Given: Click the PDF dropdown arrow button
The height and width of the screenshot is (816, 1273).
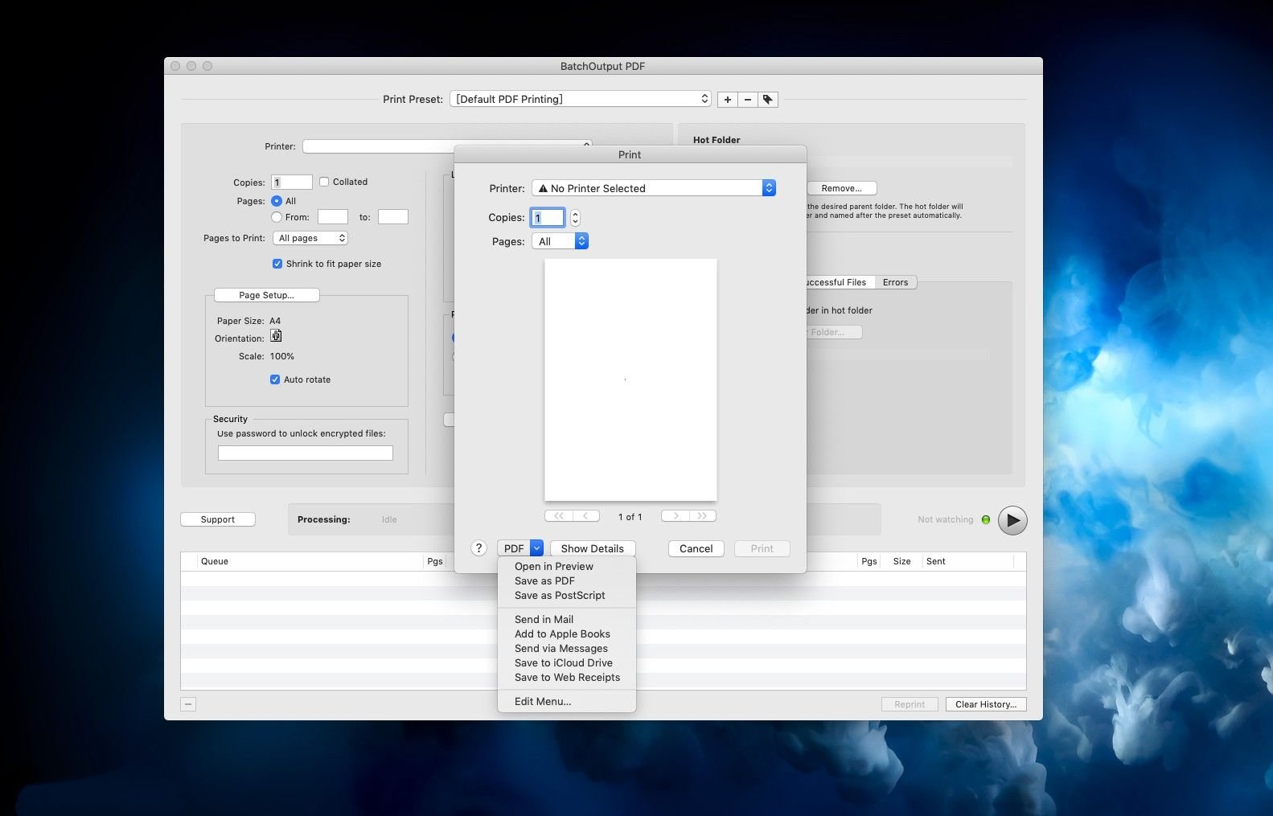Looking at the screenshot, I should pyautogui.click(x=537, y=548).
